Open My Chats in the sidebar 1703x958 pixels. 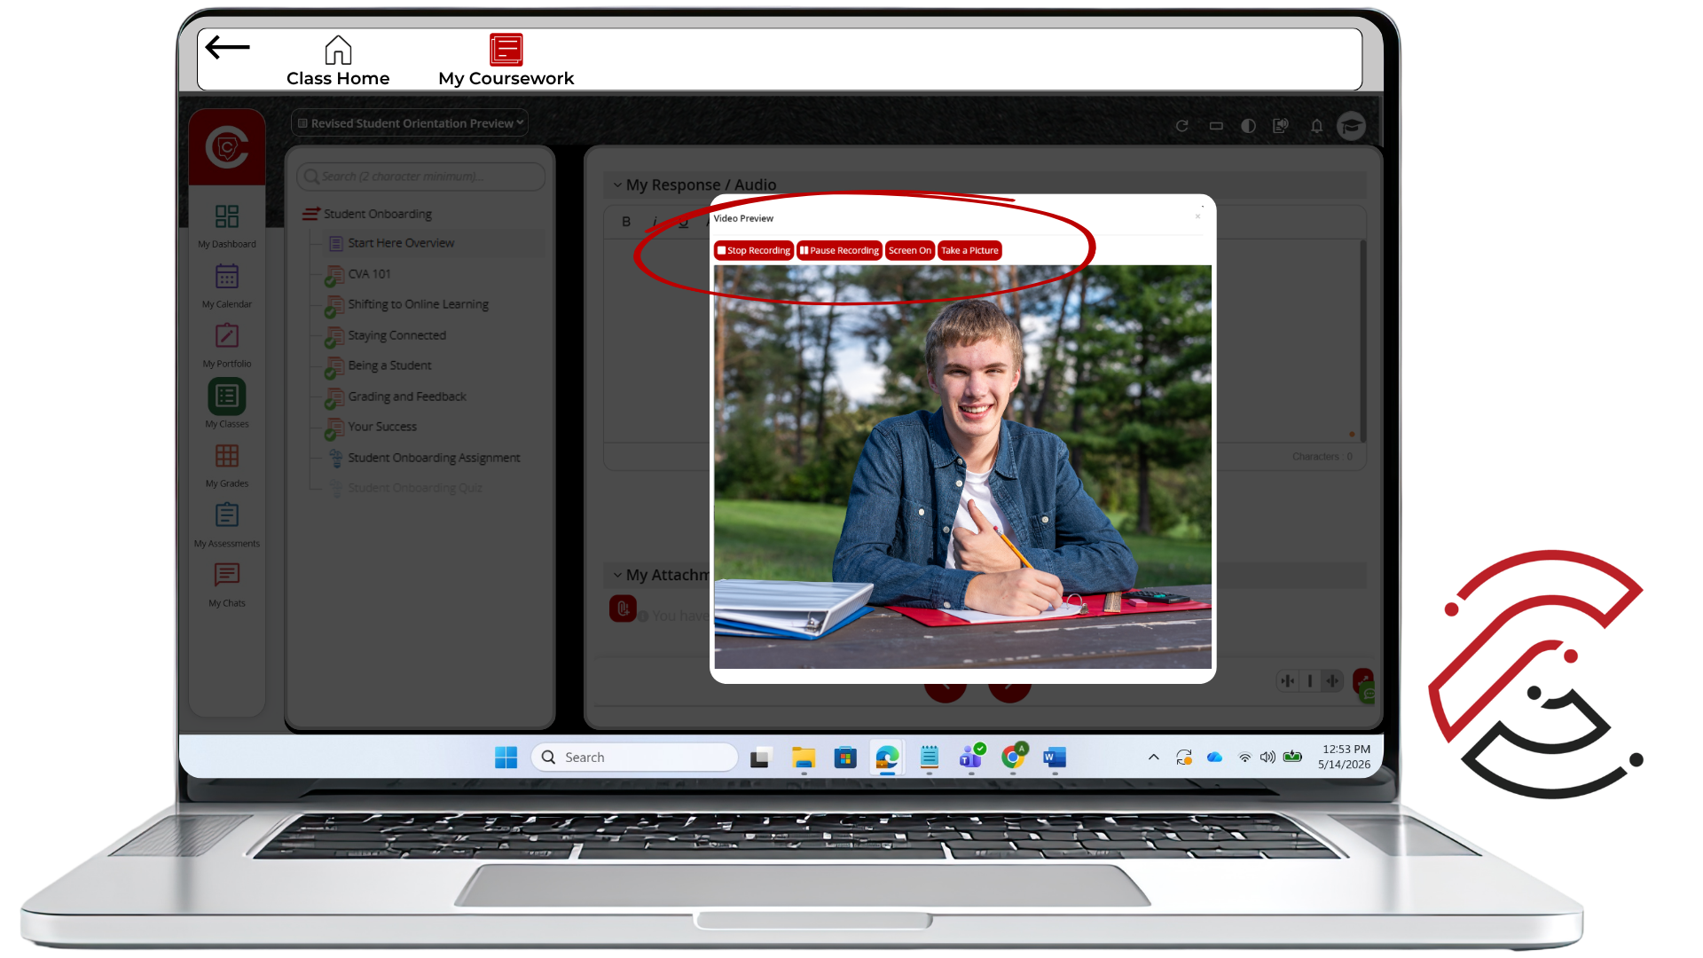[227, 584]
